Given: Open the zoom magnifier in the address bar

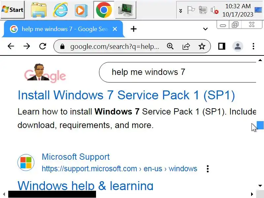Looking at the screenshot, I should pos(170,46).
